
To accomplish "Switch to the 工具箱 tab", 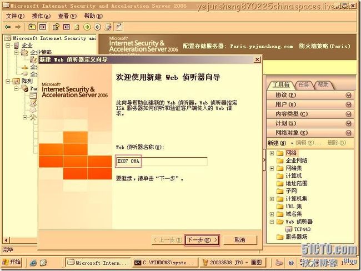I will pyautogui.click(x=281, y=85).
